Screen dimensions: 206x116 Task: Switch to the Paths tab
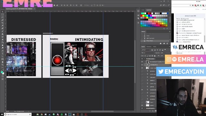pos(154,47)
